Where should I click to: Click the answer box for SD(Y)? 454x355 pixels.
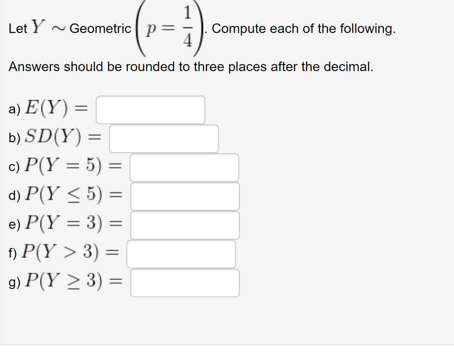(163, 138)
